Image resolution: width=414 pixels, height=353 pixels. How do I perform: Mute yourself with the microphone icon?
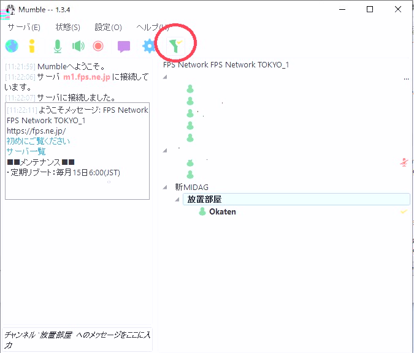(58, 46)
